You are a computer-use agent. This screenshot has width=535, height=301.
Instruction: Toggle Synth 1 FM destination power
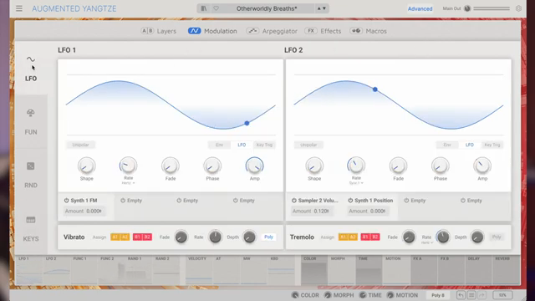[x=67, y=201]
